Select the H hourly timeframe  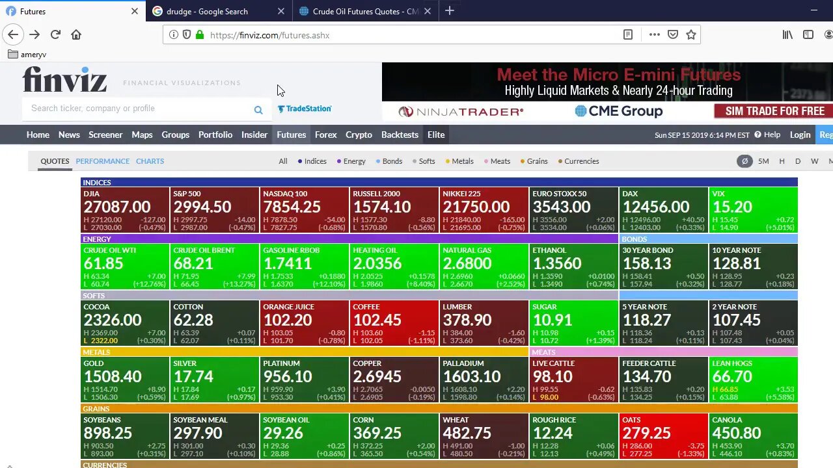[782, 161]
